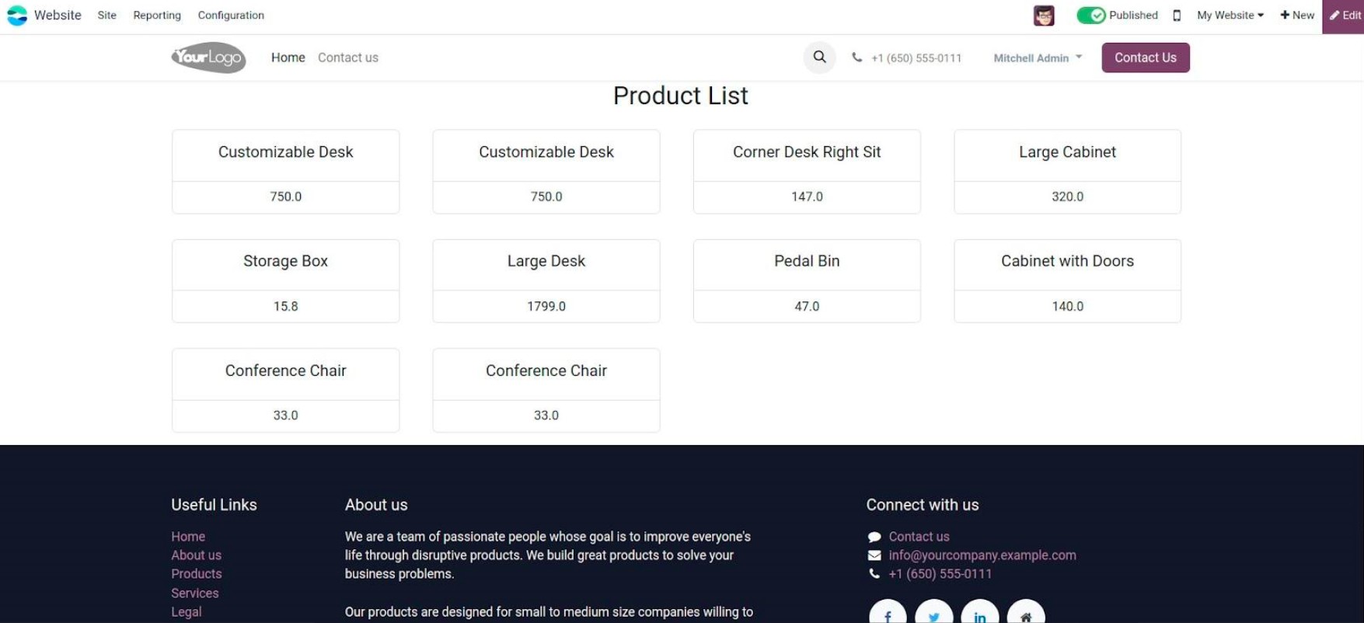Open the Products footer link

[x=196, y=573]
